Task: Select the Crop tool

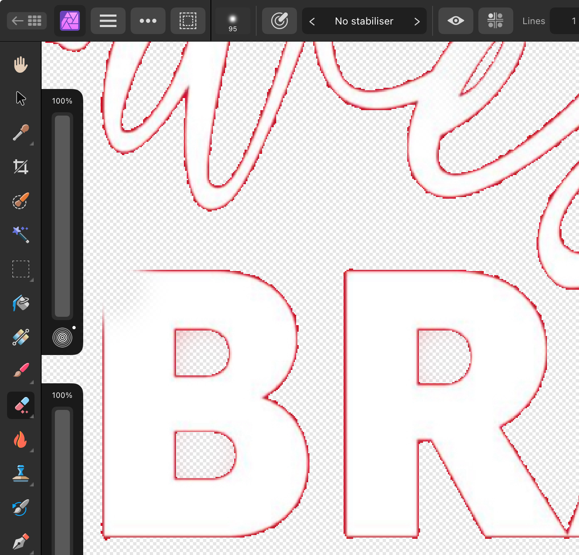Action: pyautogui.click(x=20, y=167)
